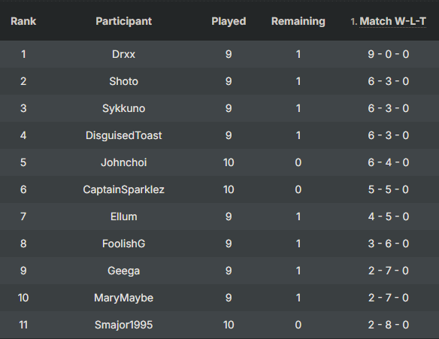
Task: Click the Rank column header
Action: coord(23,21)
